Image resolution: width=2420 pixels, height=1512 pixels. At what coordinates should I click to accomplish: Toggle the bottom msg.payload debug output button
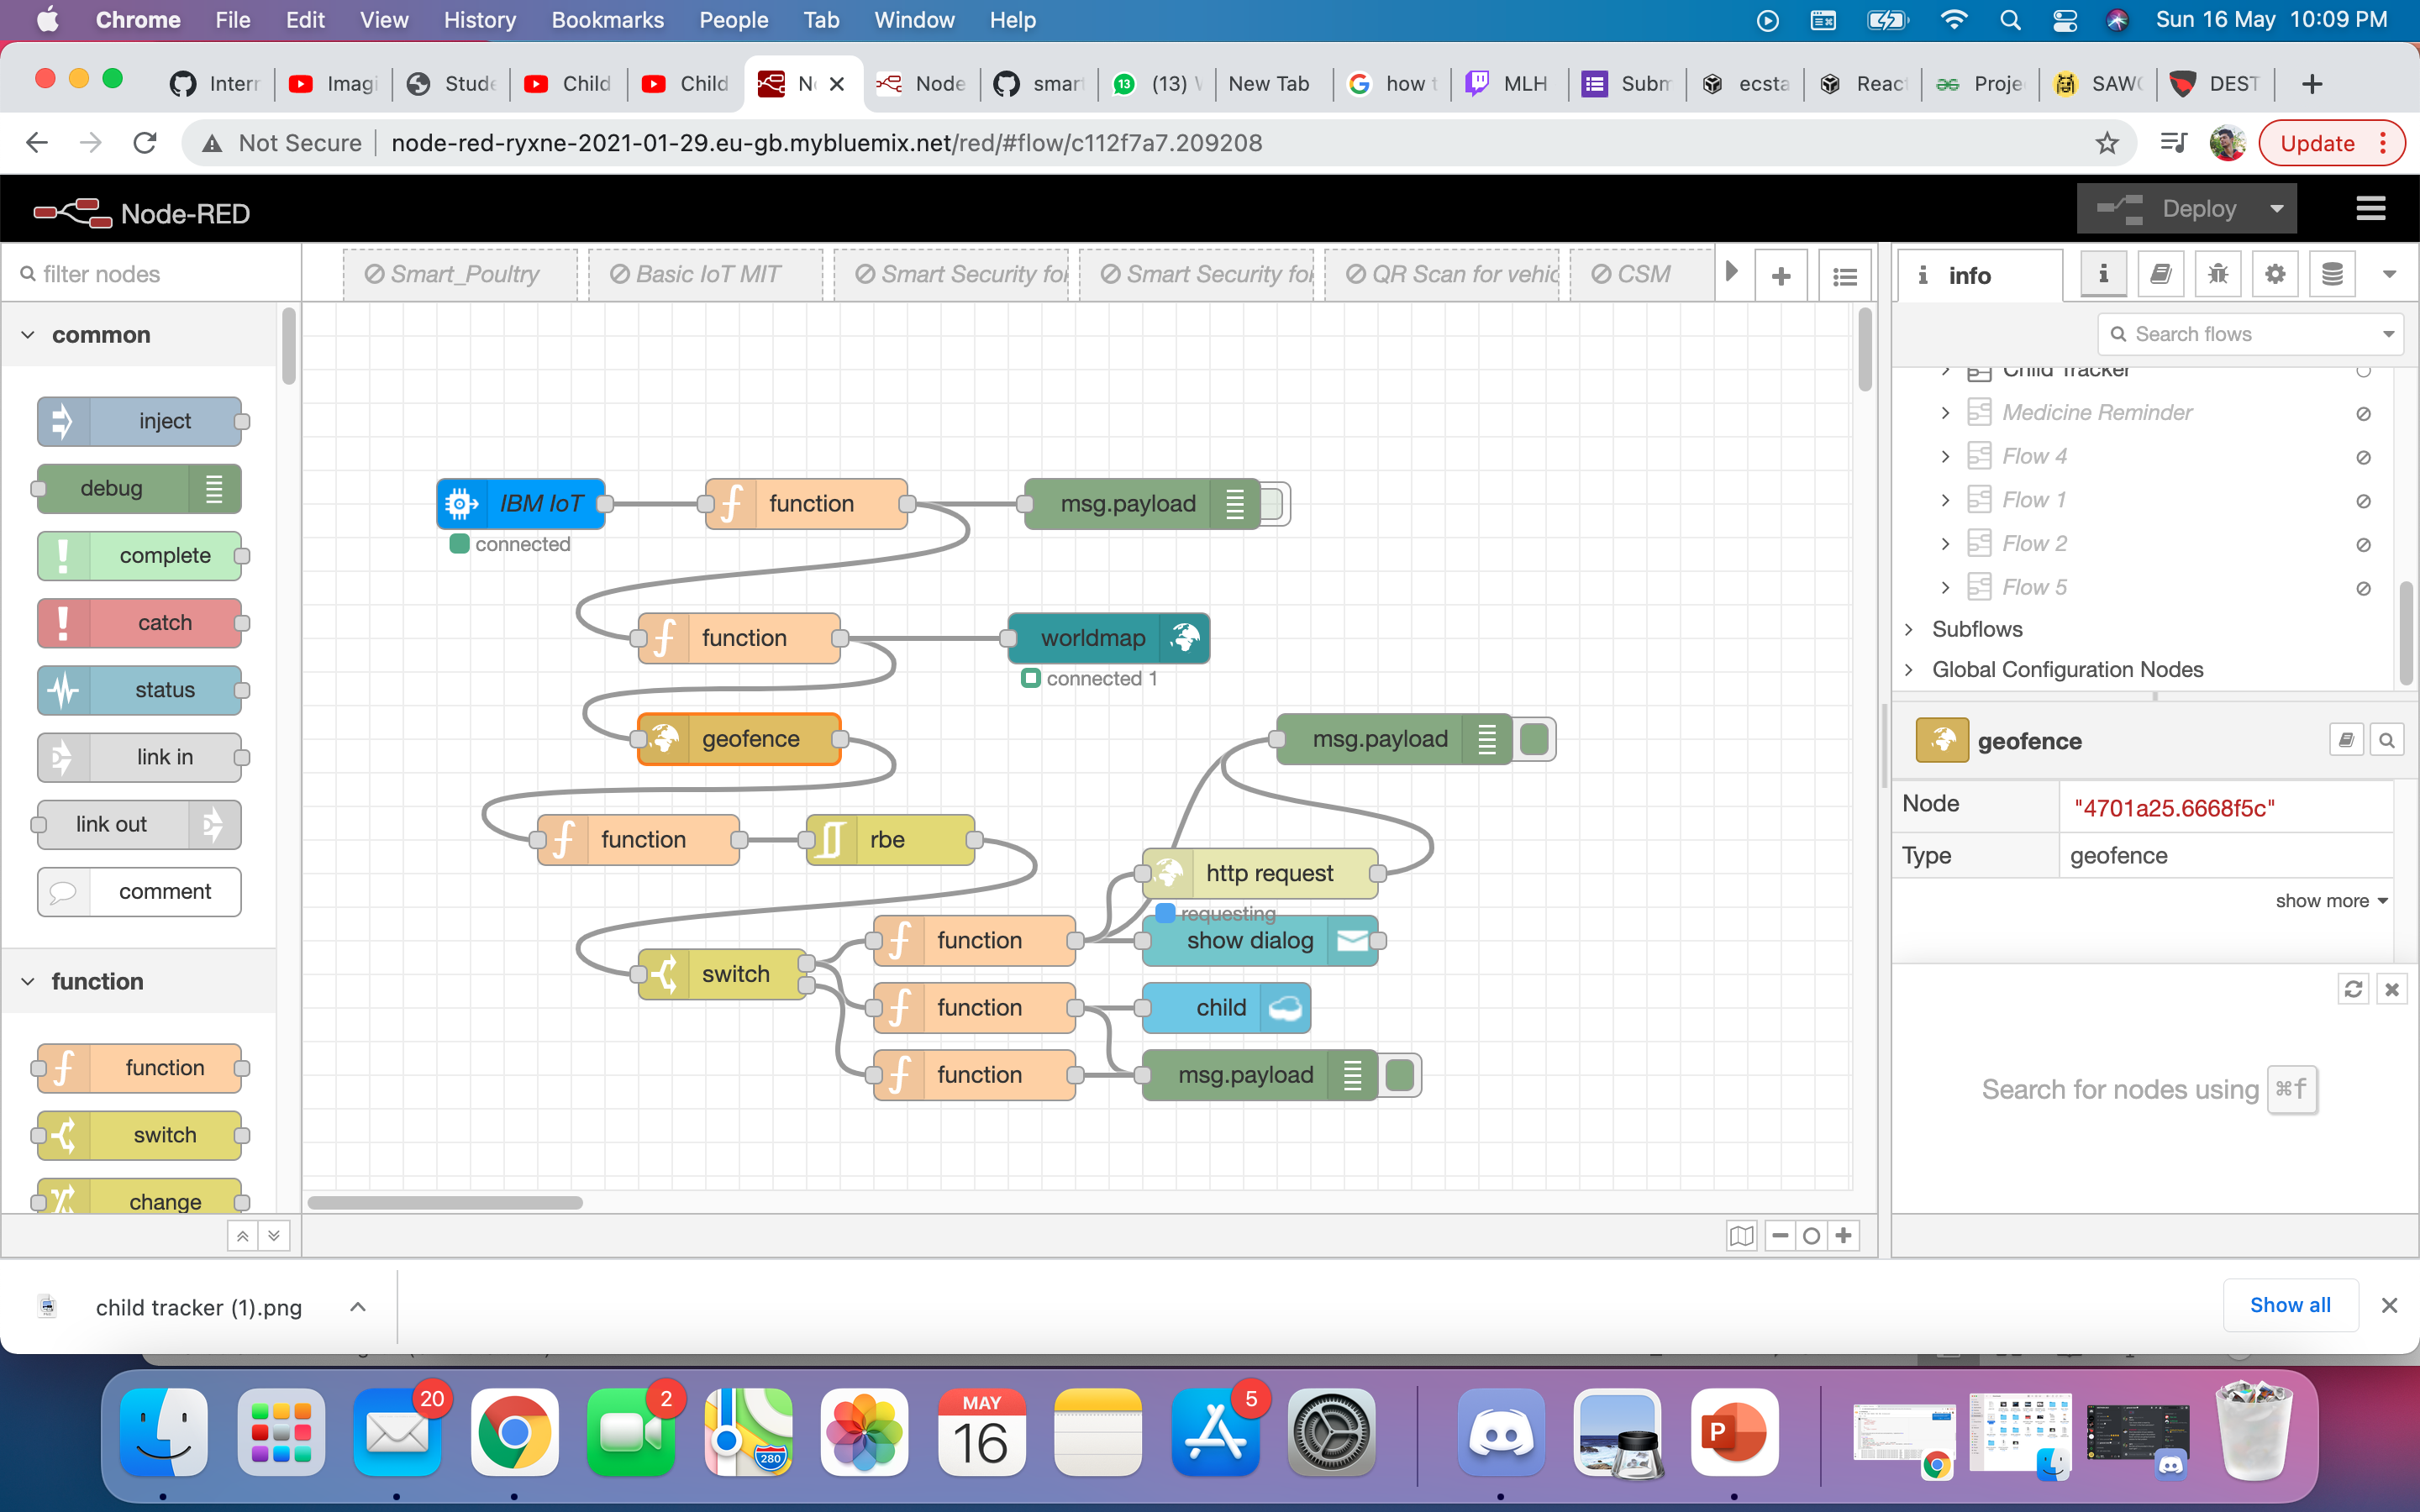pos(1400,1075)
